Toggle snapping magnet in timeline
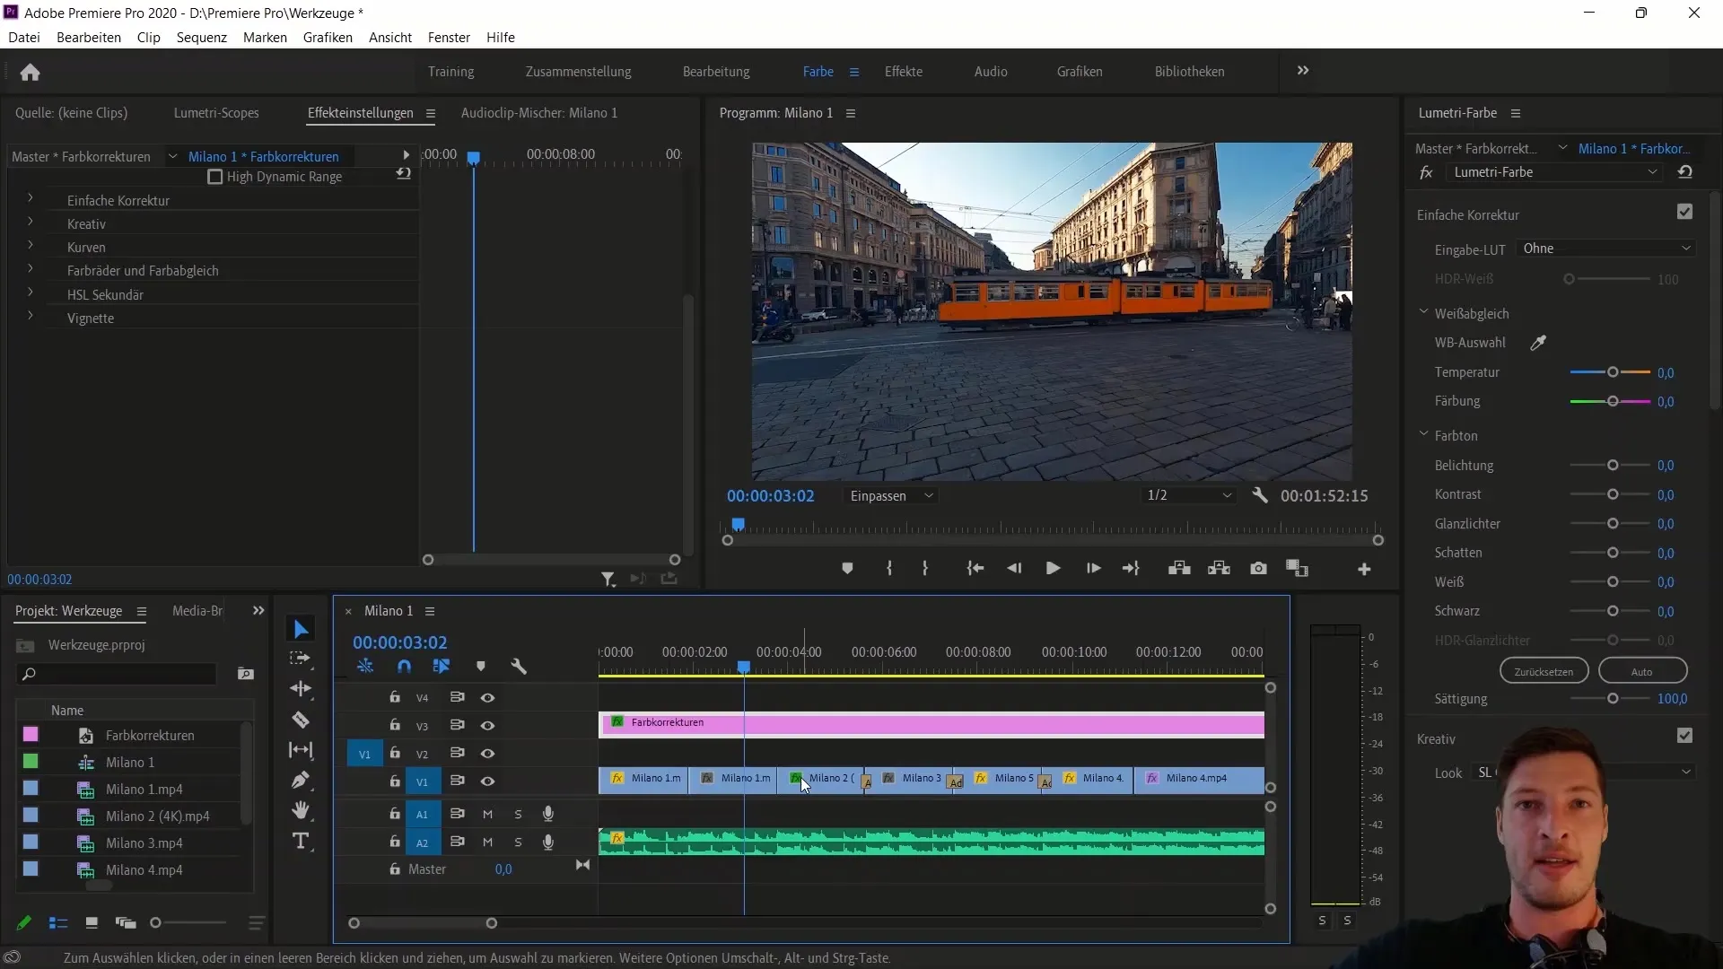Viewport: 1723px width, 969px height. (405, 666)
